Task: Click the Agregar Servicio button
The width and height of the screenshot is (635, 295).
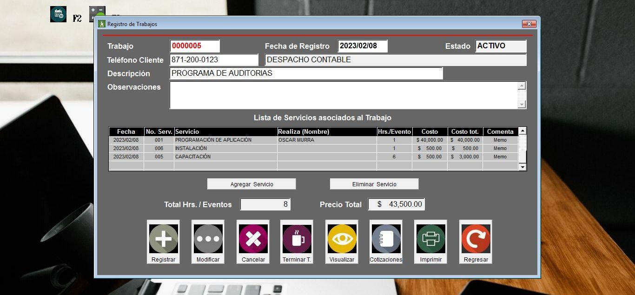Action: 251,184
